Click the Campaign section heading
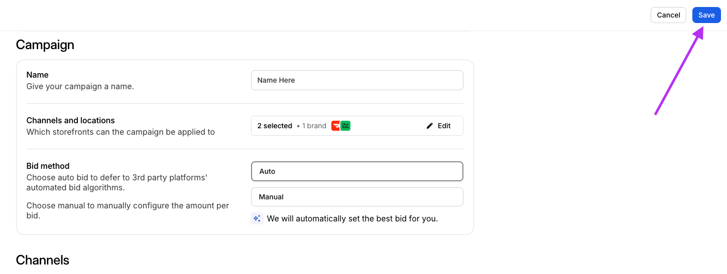Screen dimensions: 727x274 pyautogui.click(x=45, y=45)
